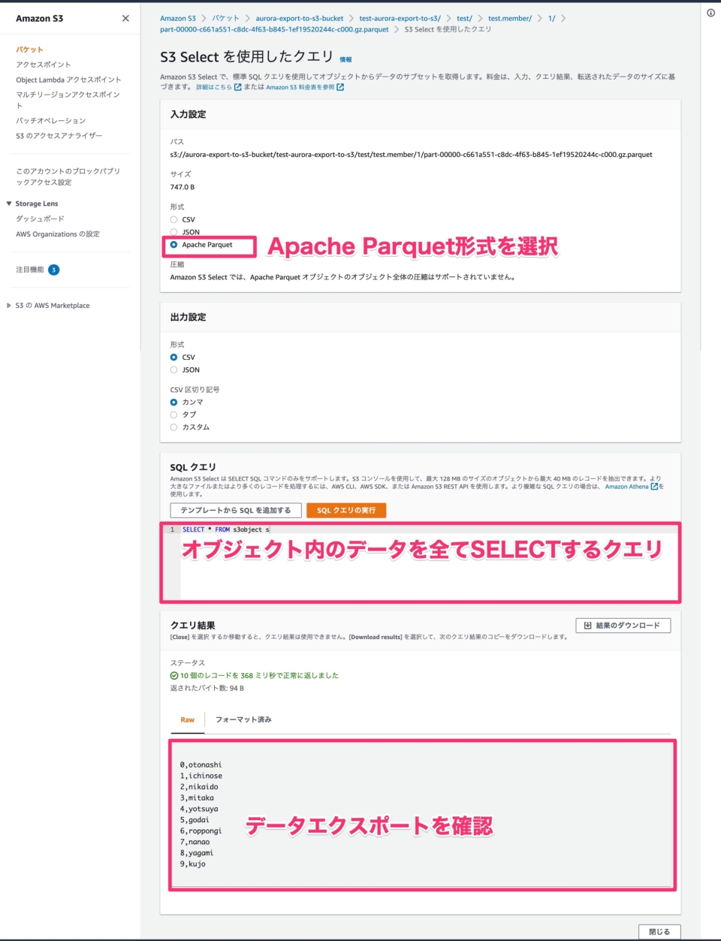Click the info icon in the top-right corner
721x941 pixels.
point(711,12)
